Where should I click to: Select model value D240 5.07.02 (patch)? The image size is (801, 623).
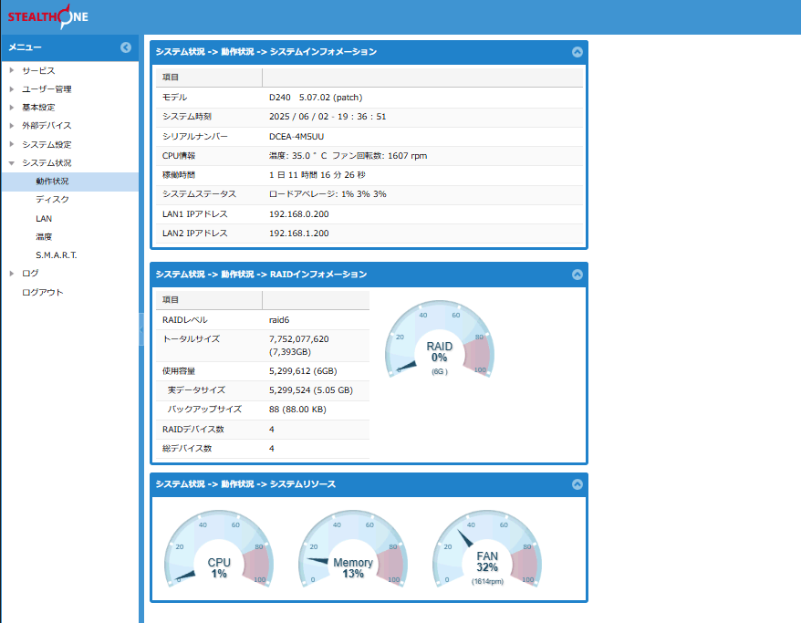point(316,97)
